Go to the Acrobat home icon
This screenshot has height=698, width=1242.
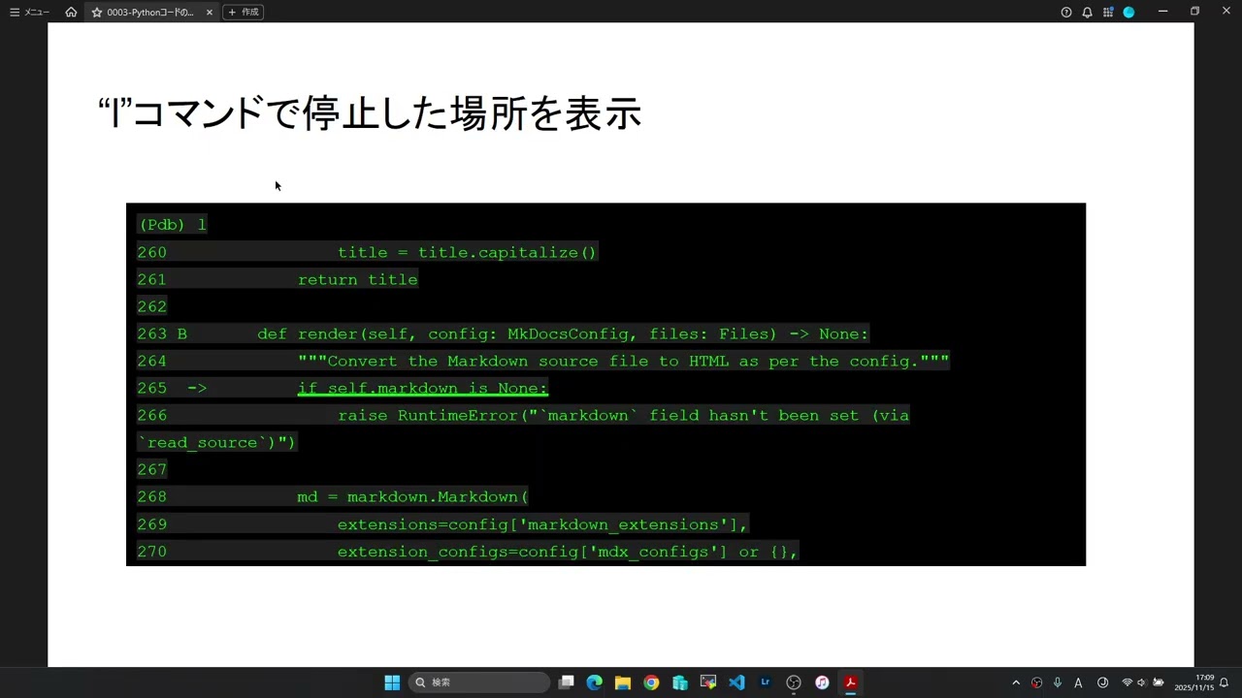click(71, 12)
